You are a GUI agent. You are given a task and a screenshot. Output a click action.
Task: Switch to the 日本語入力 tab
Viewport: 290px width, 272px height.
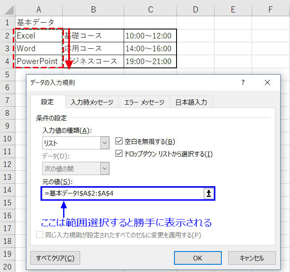191,102
